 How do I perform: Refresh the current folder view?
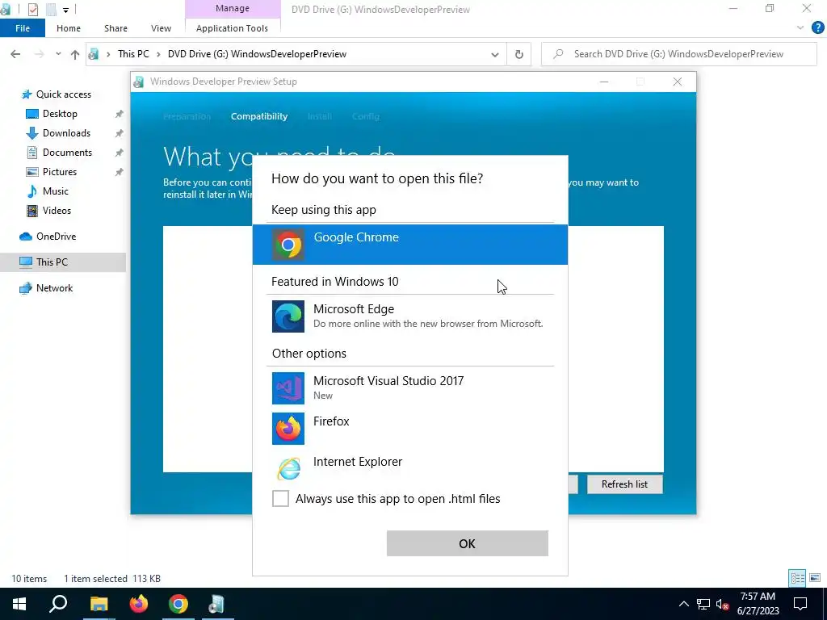tap(519, 54)
